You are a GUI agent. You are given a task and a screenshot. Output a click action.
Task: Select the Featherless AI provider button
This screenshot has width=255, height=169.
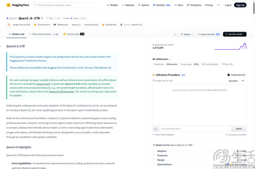pos(236,75)
